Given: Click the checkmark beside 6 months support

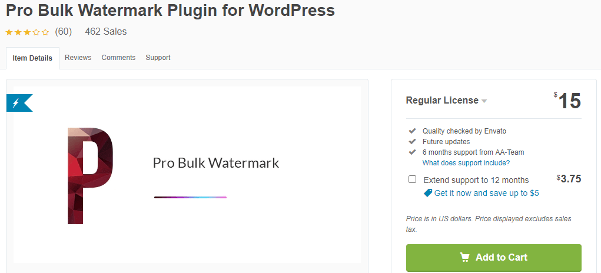Looking at the screenshot, I should pyautogui.click(x=413, y=152).
